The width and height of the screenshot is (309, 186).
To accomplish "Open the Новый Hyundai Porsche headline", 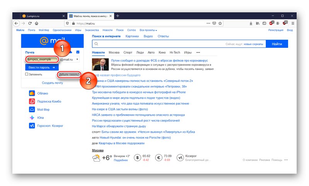I will [x=135, y=138].
